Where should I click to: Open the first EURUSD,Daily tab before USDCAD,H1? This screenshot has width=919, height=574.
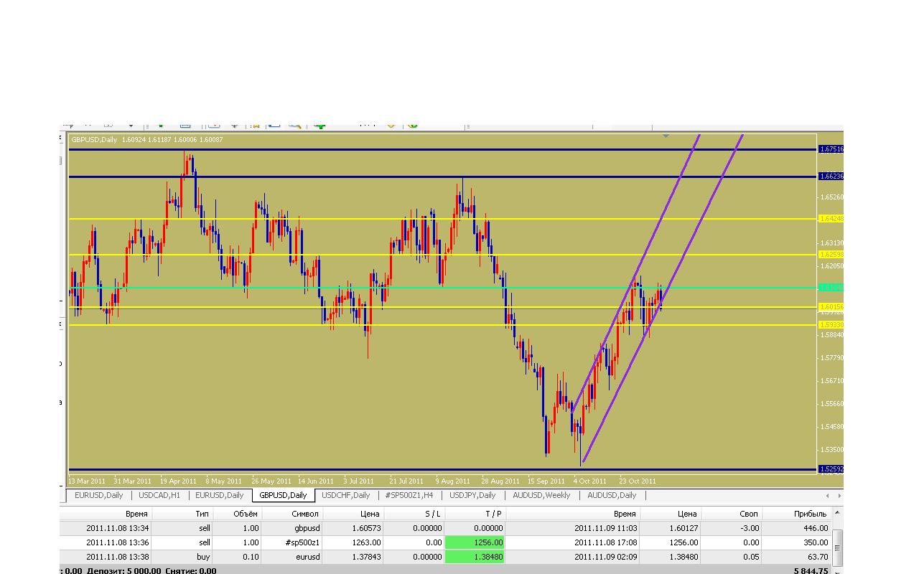[98, 495]
